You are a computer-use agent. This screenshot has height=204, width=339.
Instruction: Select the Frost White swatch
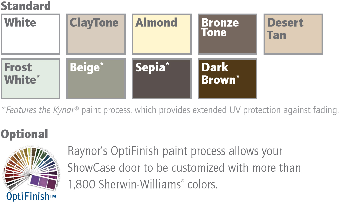coord(30,79)
